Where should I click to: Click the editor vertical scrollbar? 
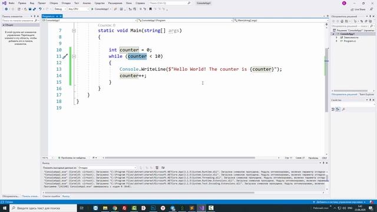(x=326, y=80)
